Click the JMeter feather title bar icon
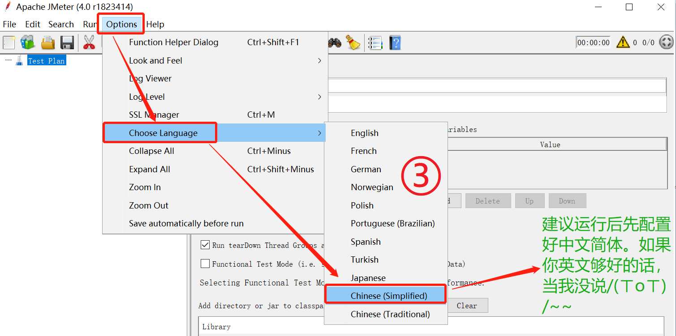676x336 pixels. [x=8, y=7]
